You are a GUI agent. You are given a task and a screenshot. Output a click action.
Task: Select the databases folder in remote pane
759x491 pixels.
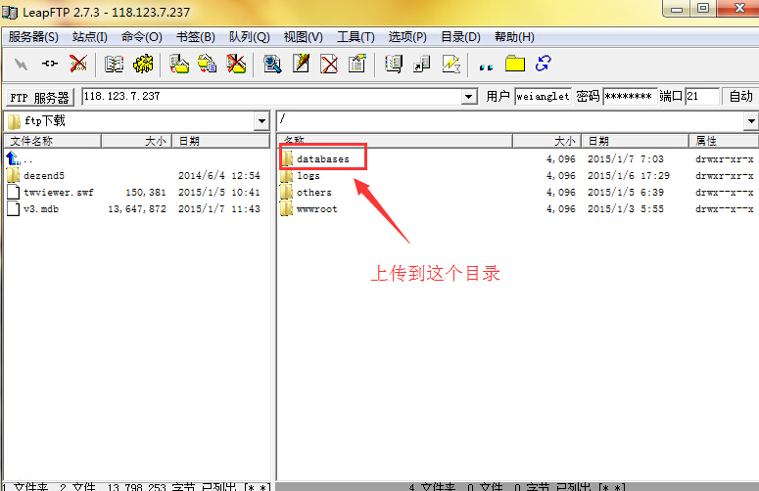[x=322, y=158]
